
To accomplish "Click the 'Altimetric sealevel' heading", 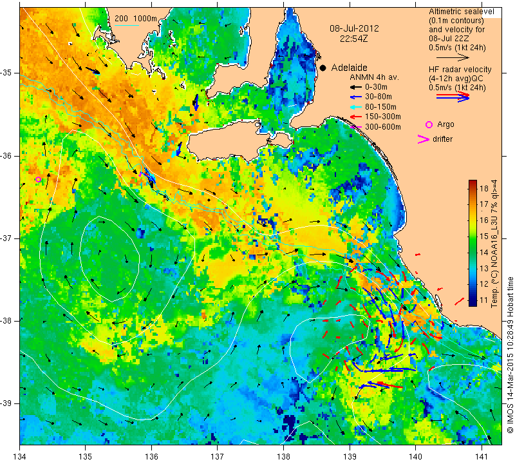I will pos(462,12).
